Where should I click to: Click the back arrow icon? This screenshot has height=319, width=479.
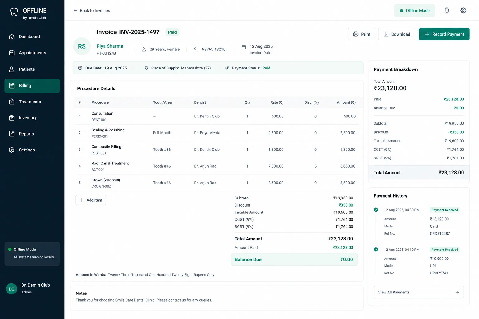(75, 11)
